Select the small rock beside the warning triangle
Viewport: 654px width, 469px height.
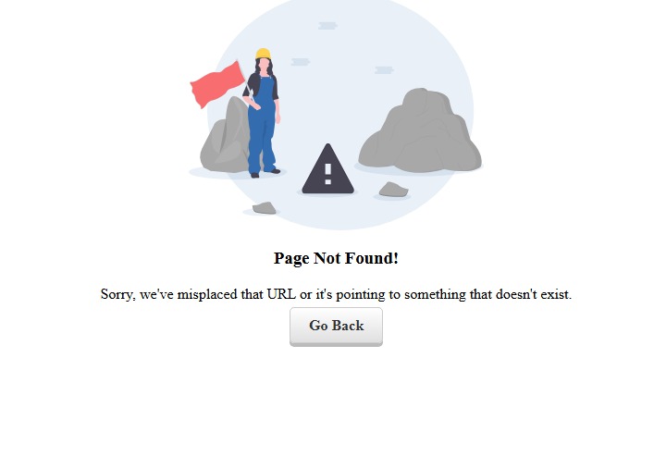click(393, 190)
